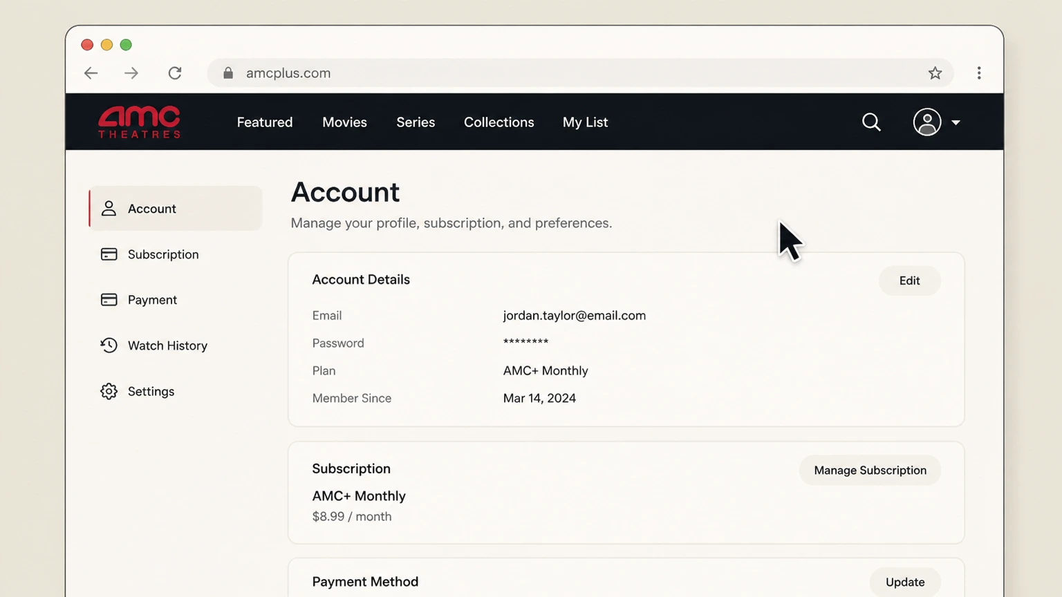Select Account in the sidebar

pos(176,209)
